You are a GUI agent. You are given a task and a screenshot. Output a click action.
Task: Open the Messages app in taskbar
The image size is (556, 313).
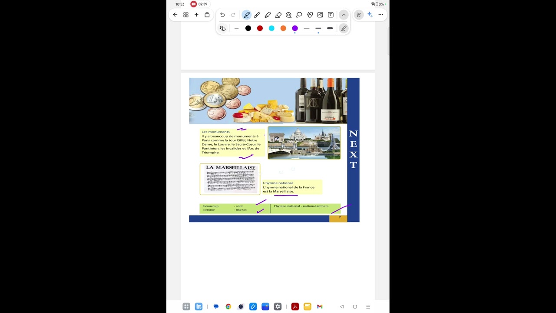[x=216, y=306]
